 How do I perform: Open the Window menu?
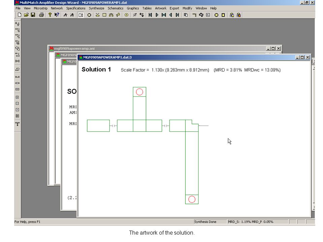click(x=201, y=8)
